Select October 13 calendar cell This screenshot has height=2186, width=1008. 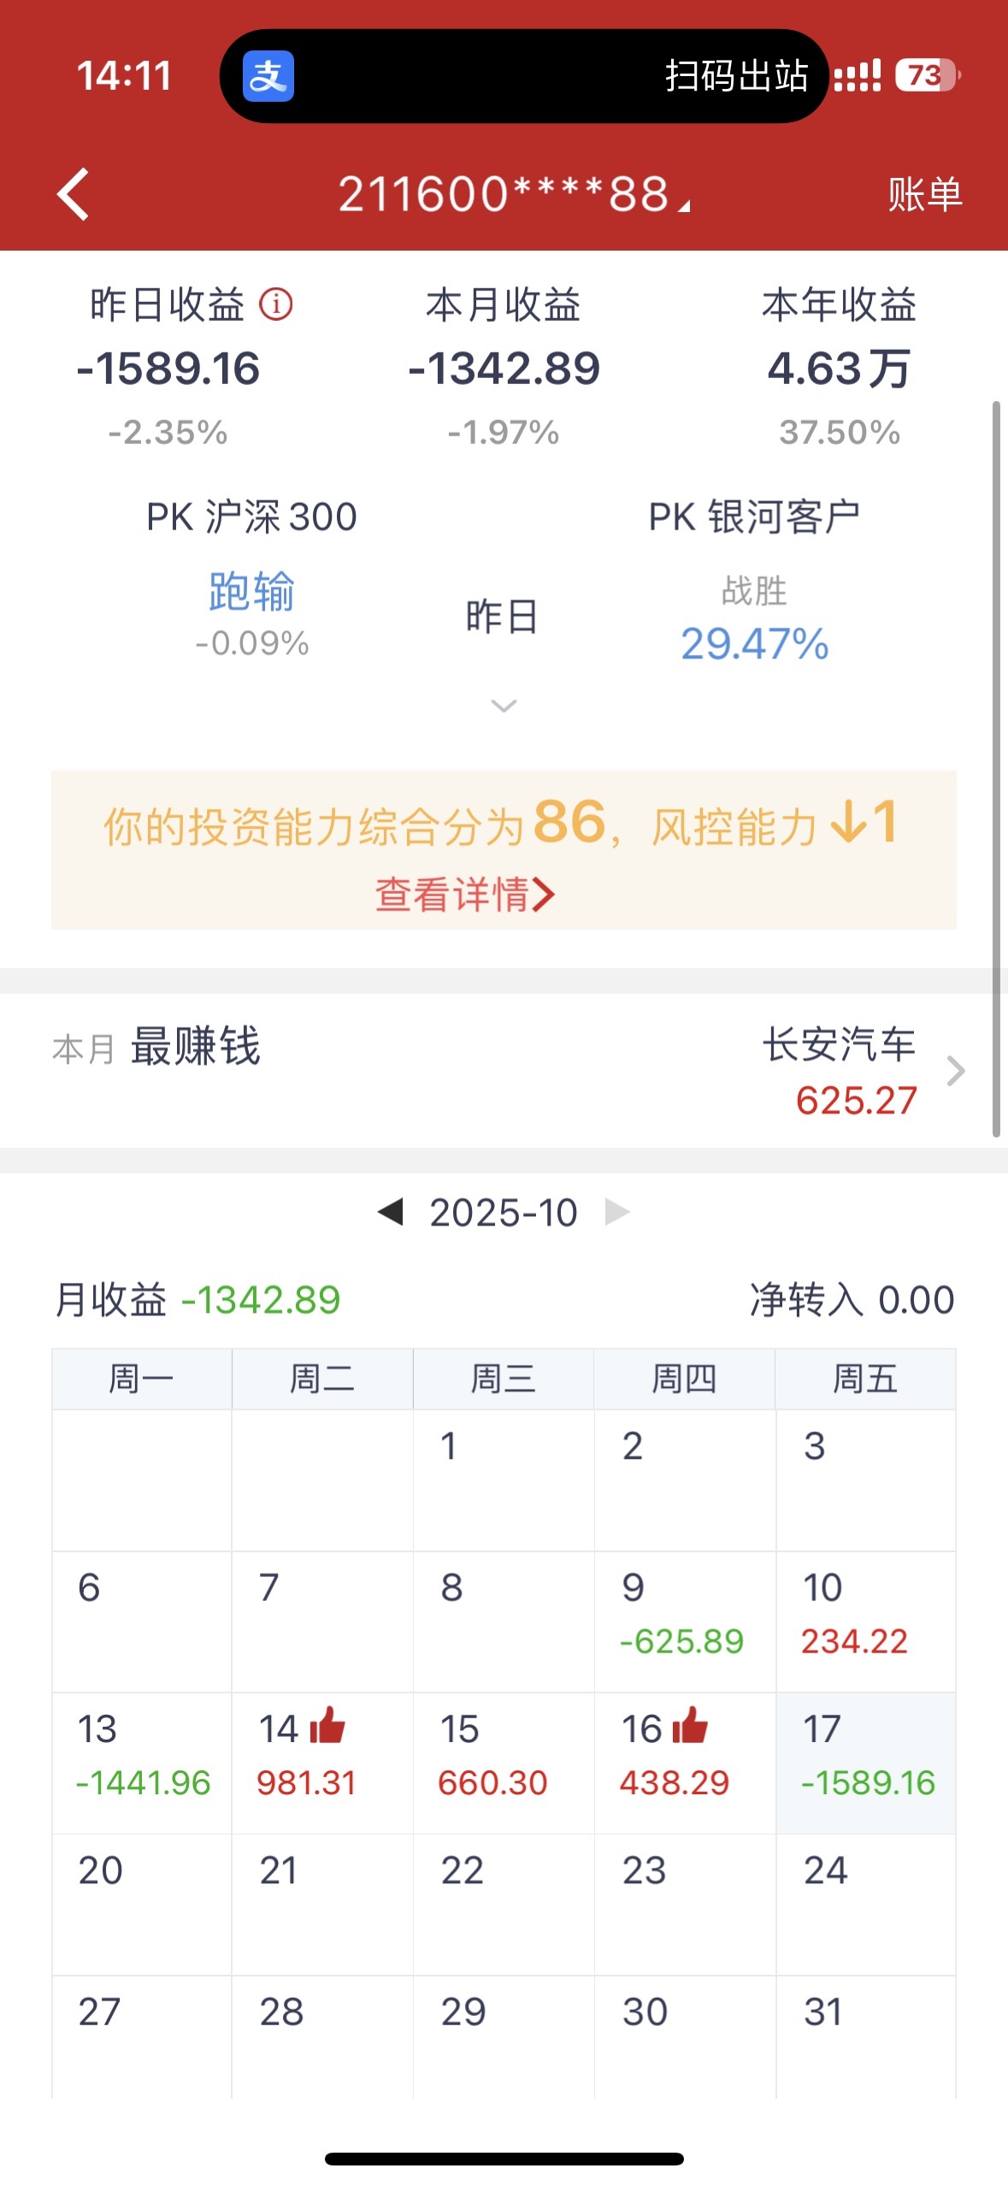coord(142,1762)
